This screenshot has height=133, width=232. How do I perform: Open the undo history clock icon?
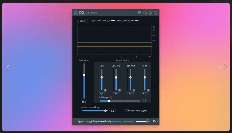click(x=145, y=13)
